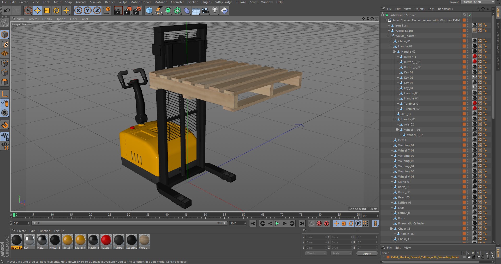The image size is (501, 264).
Task: Toggle visibility dots for Wood_Board
Action: [468, 31]
